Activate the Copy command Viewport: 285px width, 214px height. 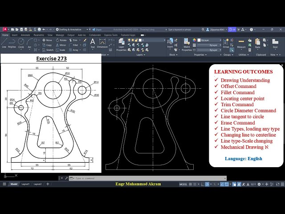click(x=47, y=45)
